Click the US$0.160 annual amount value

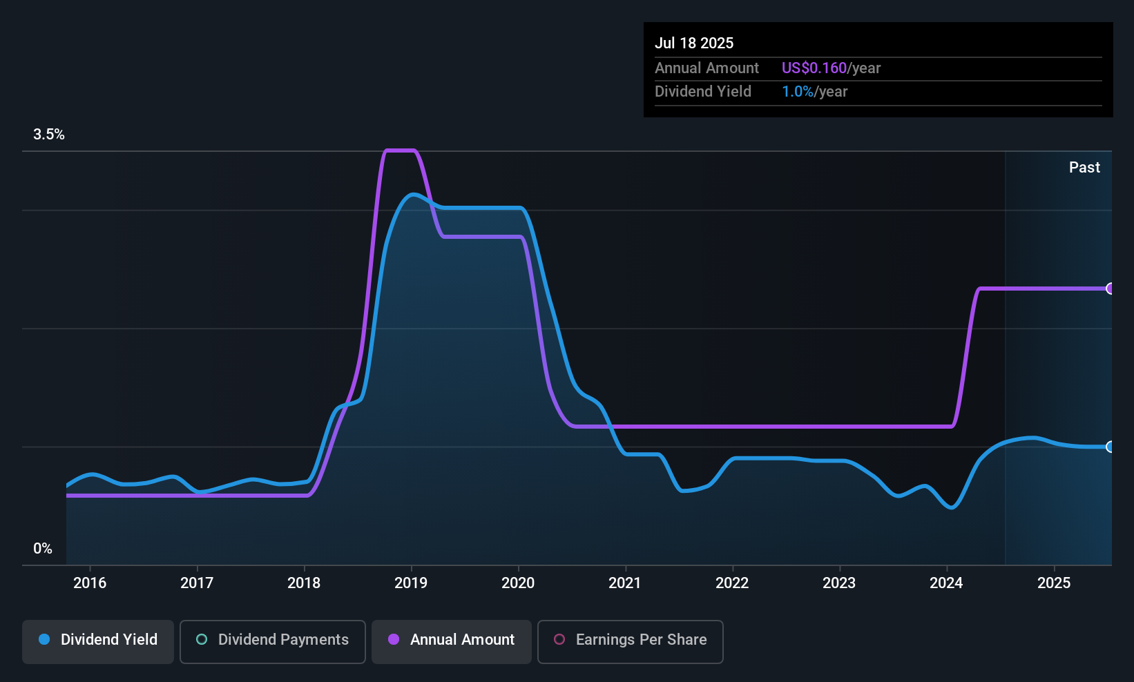tap(814, 68)
